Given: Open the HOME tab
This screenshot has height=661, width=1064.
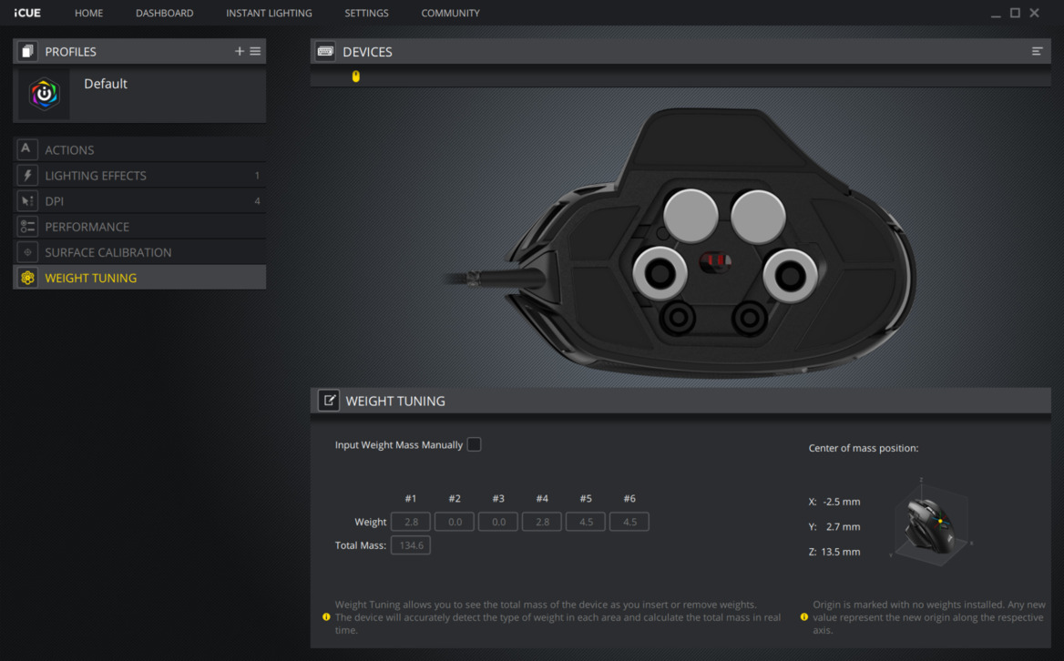Looking at the screenshot, I should coord(89,13).
